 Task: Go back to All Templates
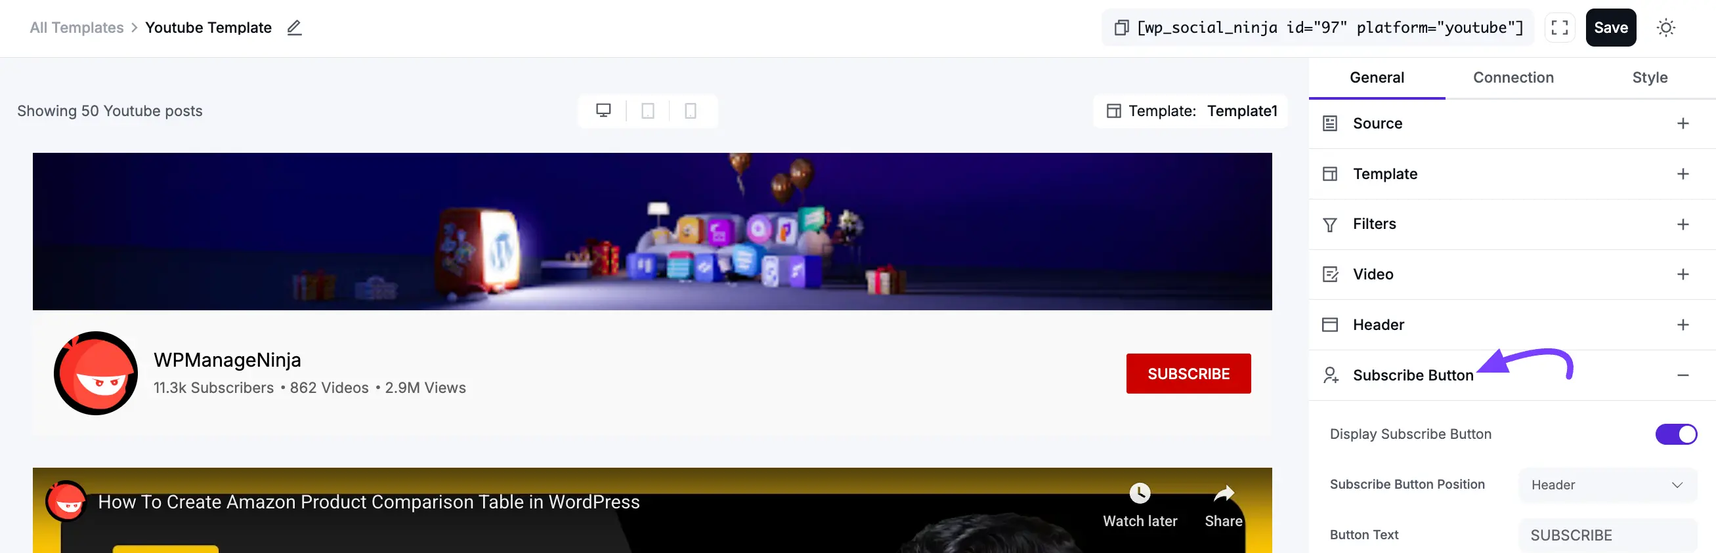pyautogui.click(x=77, y=28)
